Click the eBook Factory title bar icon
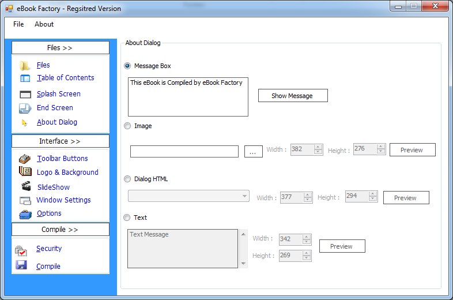The height and width of the screenshot is (300, 453). point(9,9)
